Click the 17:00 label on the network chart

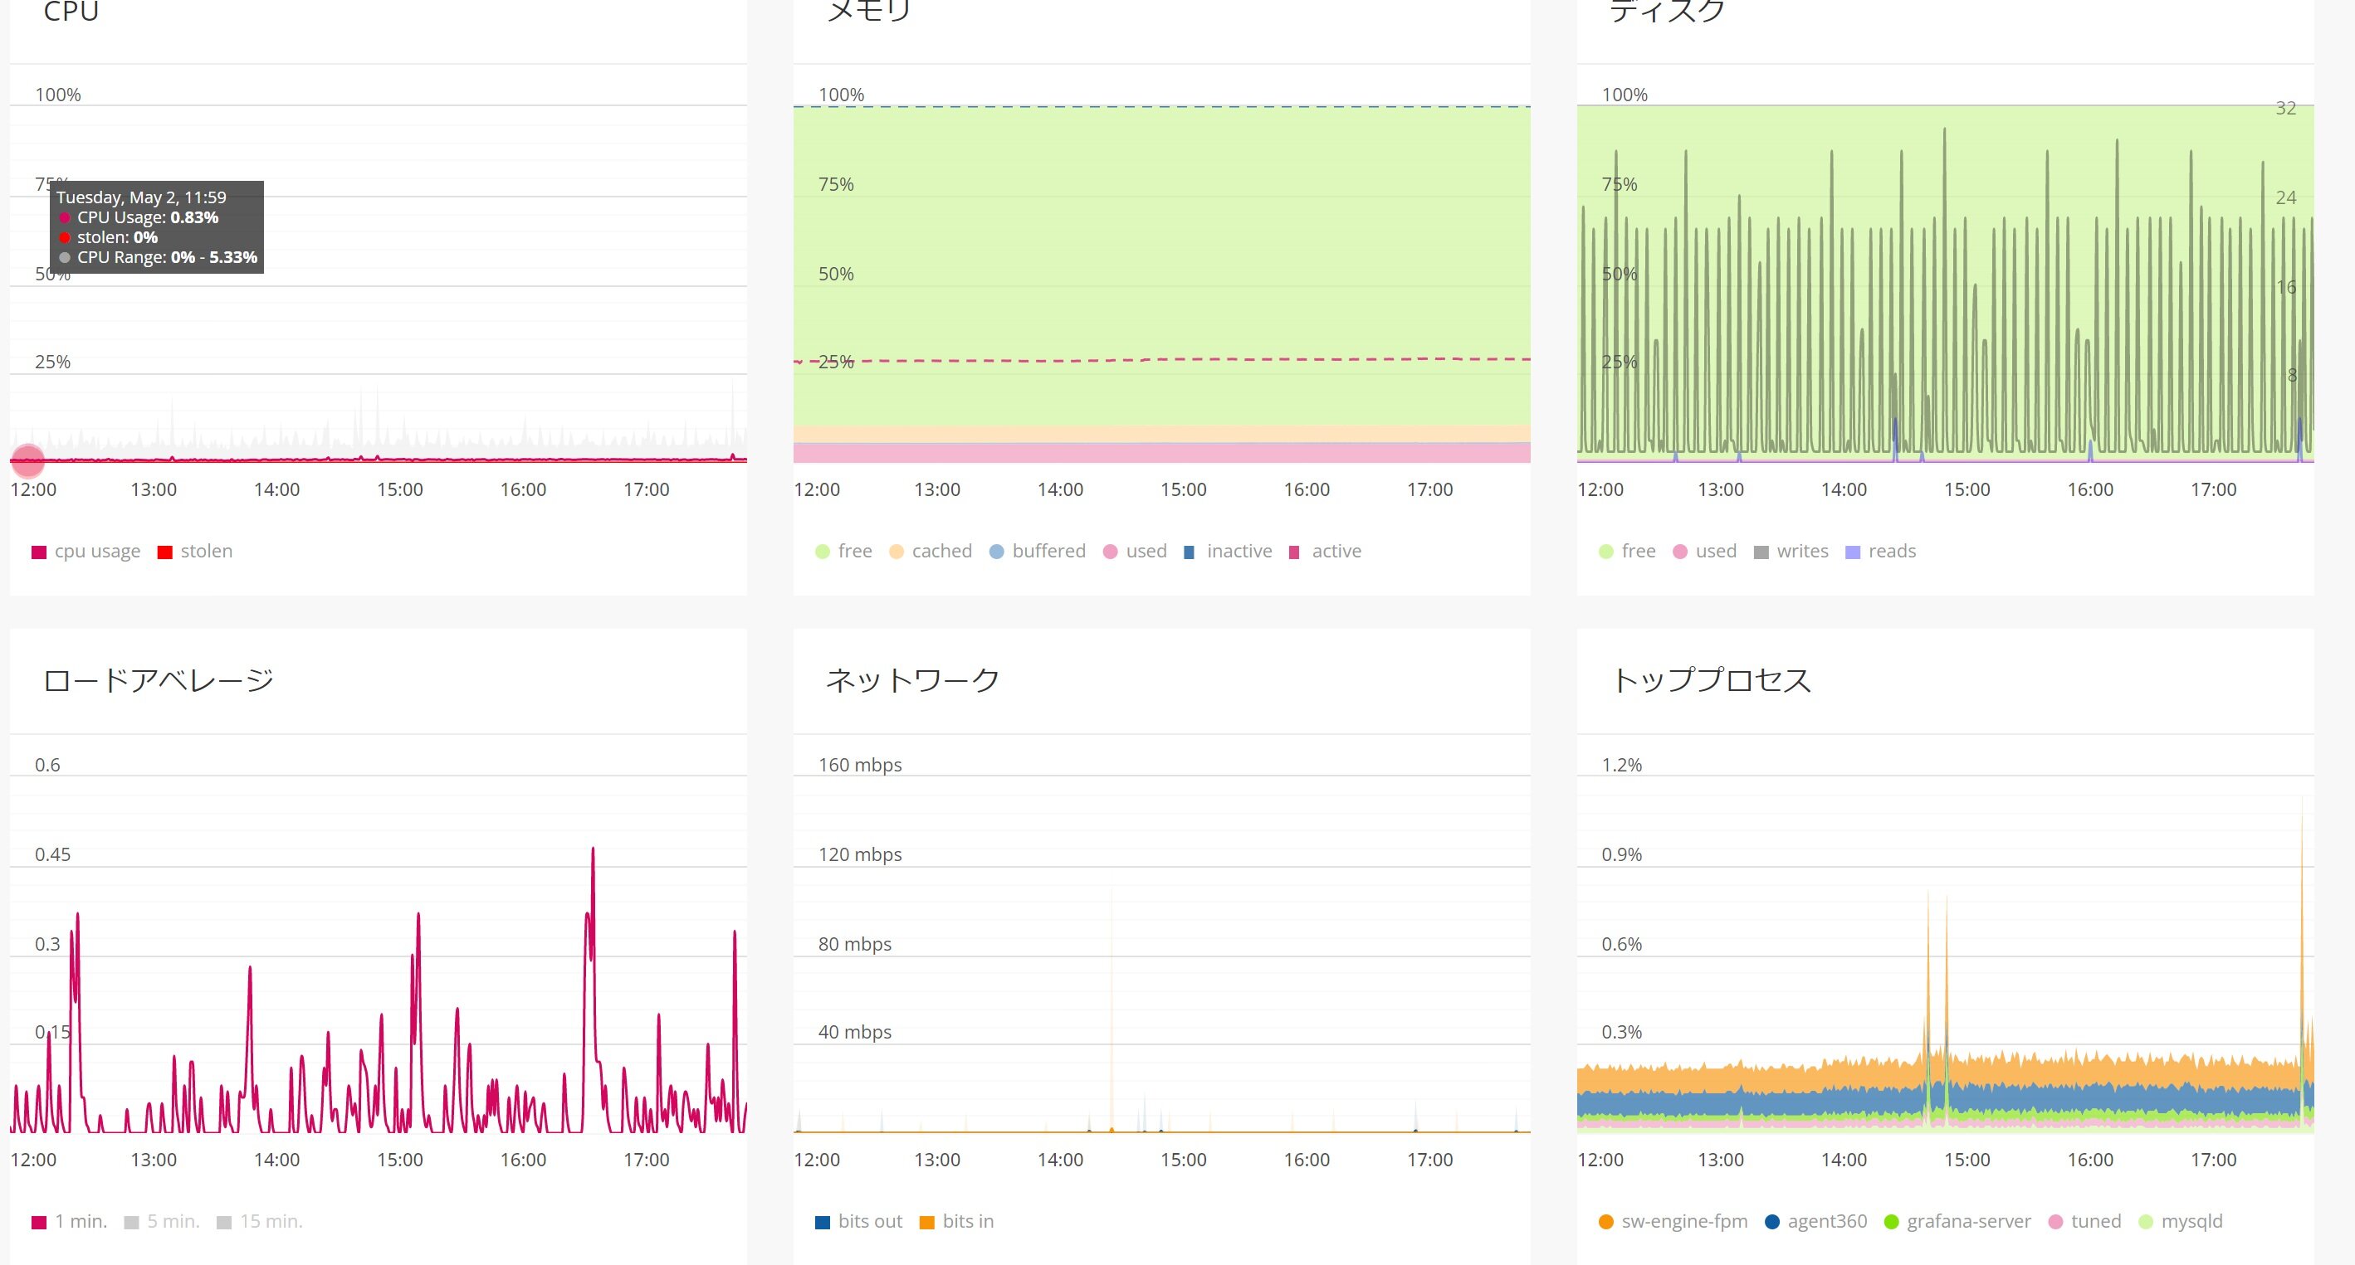pos(1429,1160)
